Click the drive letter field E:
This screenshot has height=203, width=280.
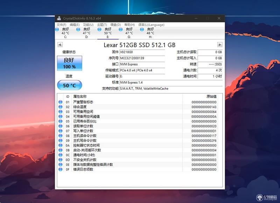142,76
